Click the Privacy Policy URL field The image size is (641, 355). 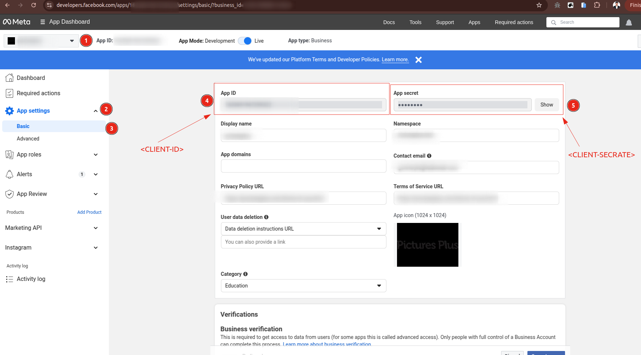pos(304,198)
